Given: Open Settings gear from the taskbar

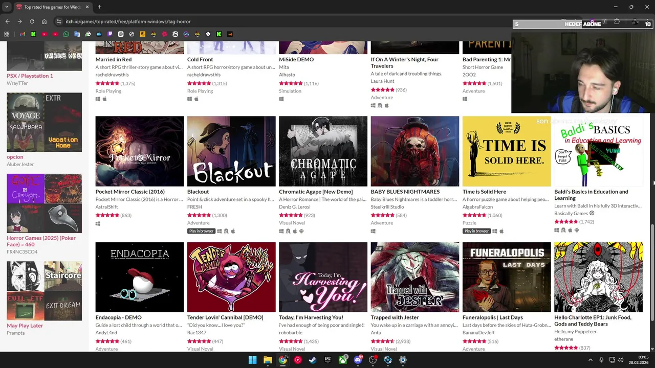Looking at the screenshot, I should [x=403, y=360].
